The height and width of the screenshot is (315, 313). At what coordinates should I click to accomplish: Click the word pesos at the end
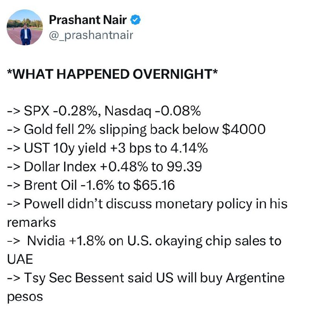[24, 296]
